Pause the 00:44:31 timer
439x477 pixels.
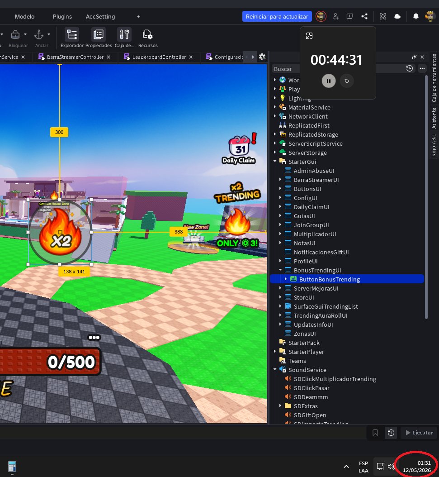pos(328,81)
